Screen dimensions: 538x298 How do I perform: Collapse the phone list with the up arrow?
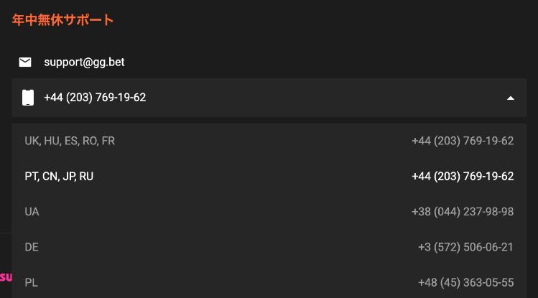tap(510, 98)
